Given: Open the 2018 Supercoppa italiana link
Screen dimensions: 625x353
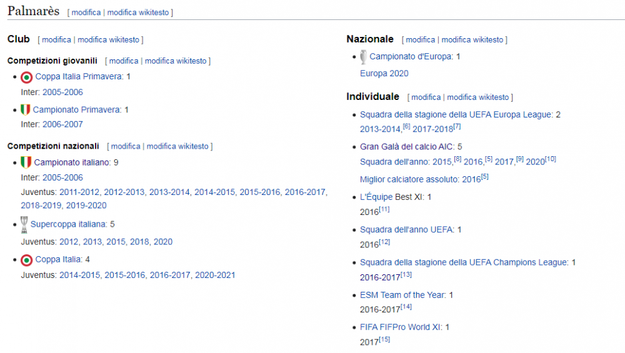Looking at the screenshot, I should coord(139,242).
